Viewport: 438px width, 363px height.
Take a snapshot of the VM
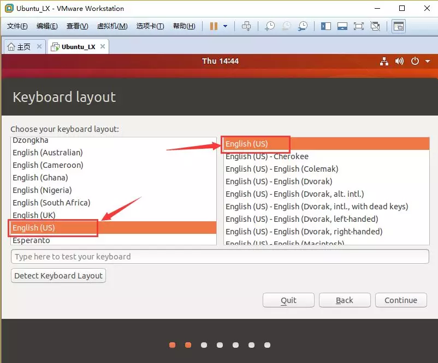click(270, 26)
